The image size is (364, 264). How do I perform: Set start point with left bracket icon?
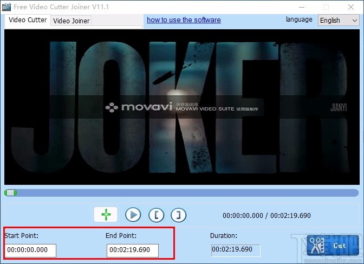(x=156, y=215)
